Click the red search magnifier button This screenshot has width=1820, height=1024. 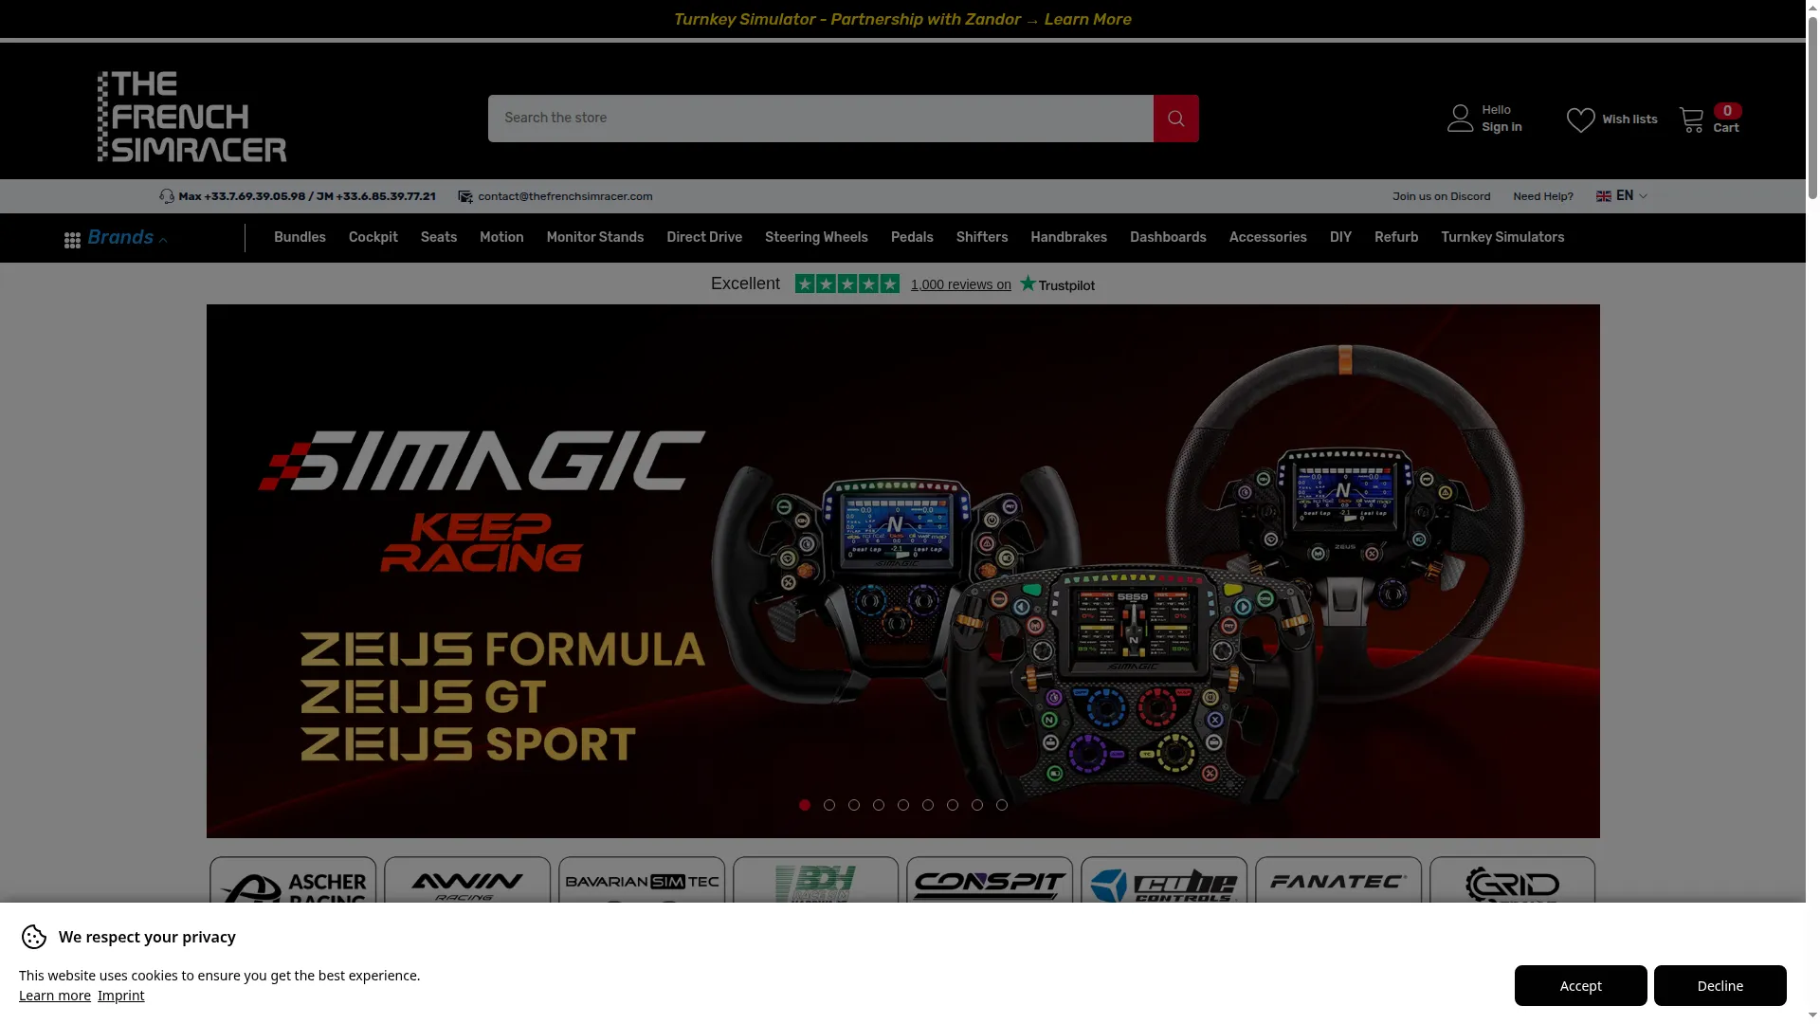coord(1175,119)
